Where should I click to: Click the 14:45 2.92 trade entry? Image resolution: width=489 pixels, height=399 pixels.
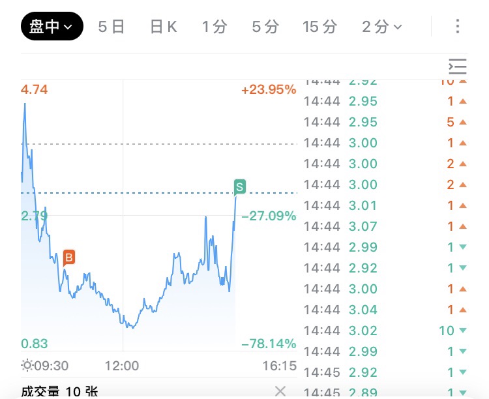coord(385,372)
